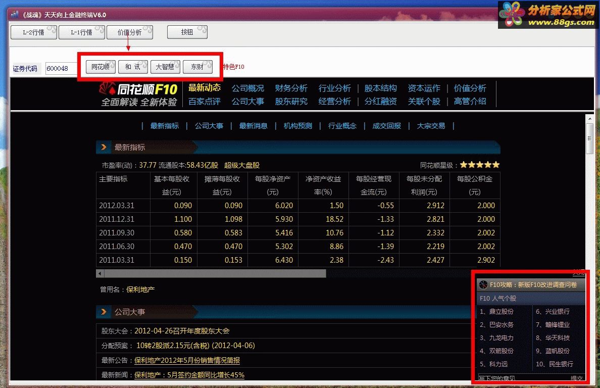Viewport: 600px width, 388px height.
Task: Click the L-1行情 button
Action: pyautogui.click(x=81, y=32)
